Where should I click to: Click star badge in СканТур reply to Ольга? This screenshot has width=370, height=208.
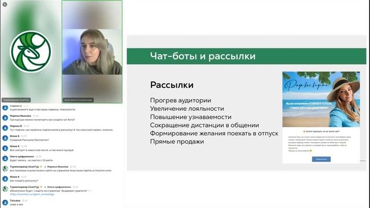(41, 187)
